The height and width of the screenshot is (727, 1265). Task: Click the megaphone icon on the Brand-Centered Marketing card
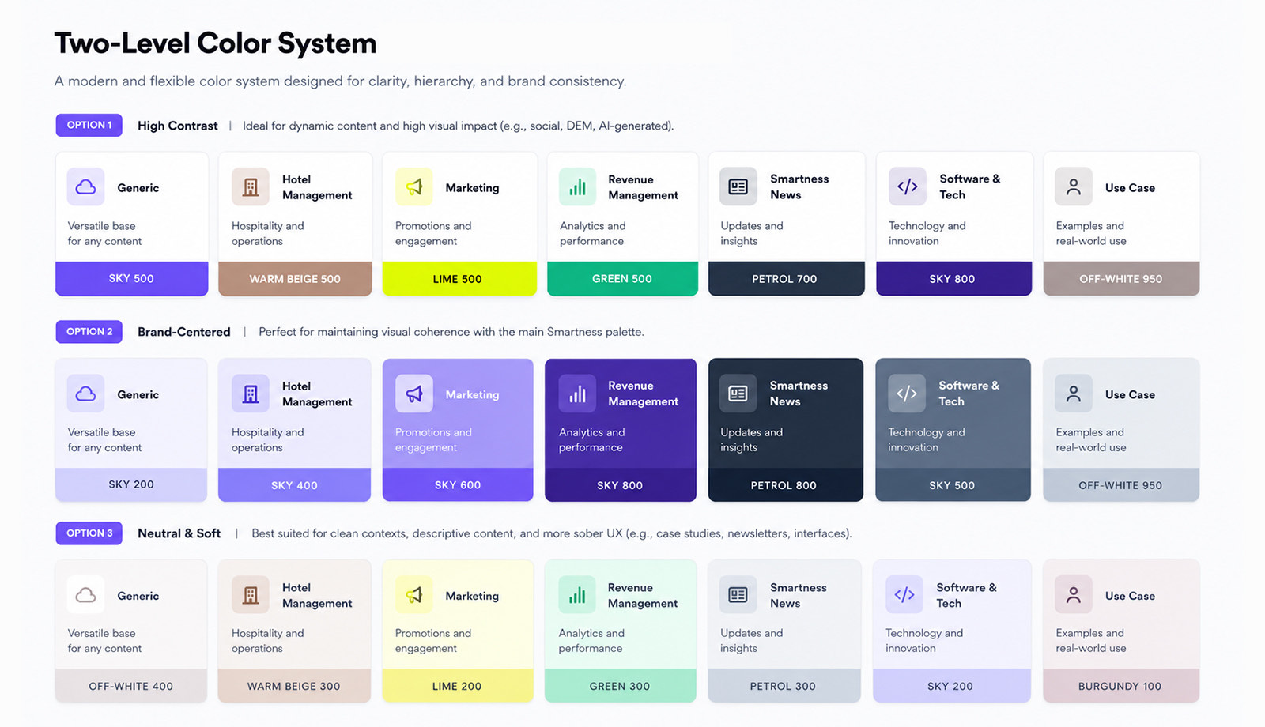[x=414, y=394]
